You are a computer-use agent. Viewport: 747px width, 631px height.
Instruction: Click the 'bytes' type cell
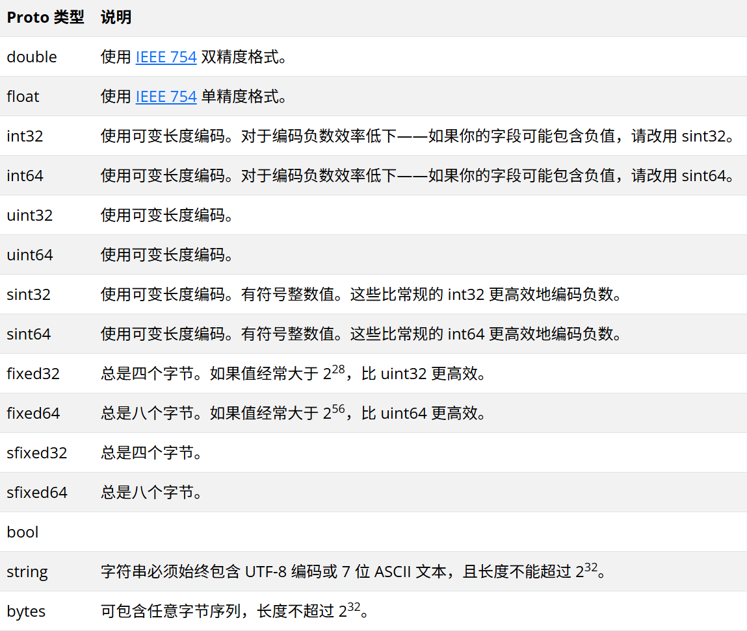pos(26,611)
